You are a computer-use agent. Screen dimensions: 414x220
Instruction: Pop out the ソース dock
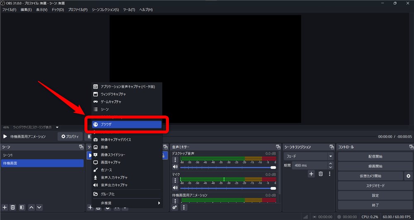(x=166, y=147)
